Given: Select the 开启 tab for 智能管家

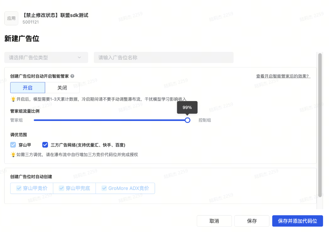Looking at the screenshot, I should (28, 88).
